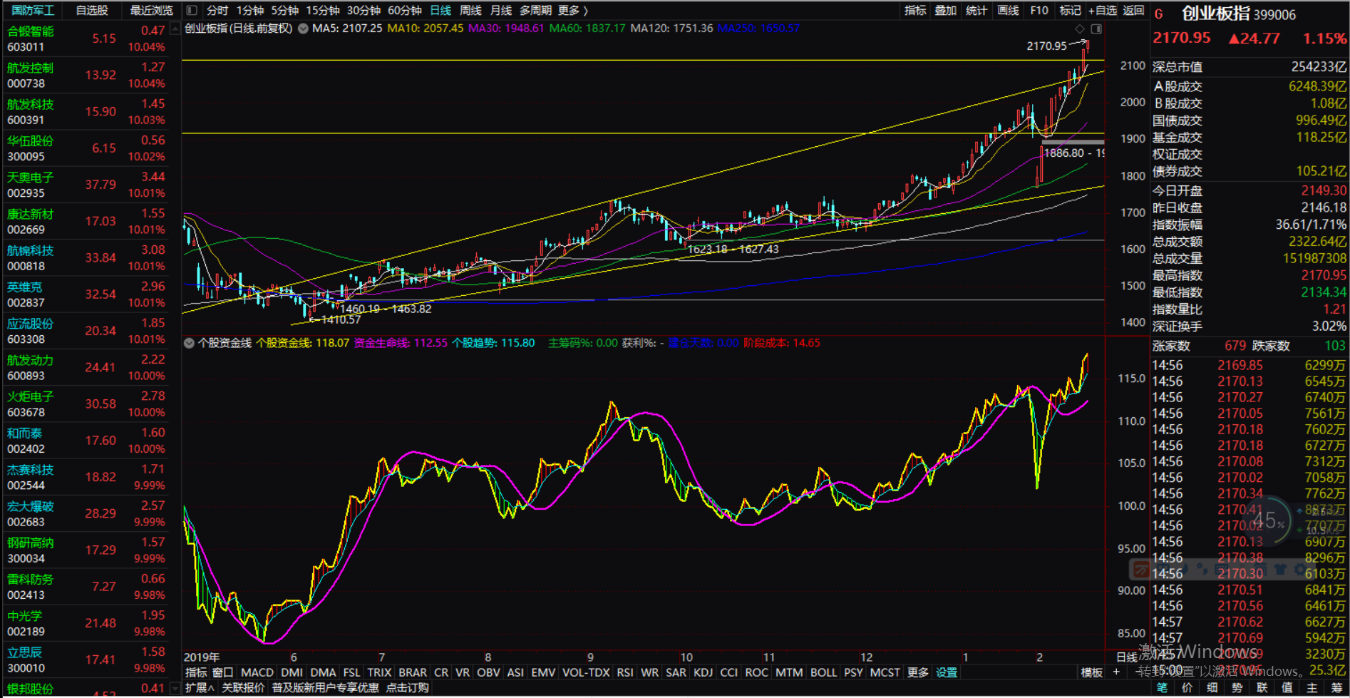Open the 关联报价 related quotes link

243,688
